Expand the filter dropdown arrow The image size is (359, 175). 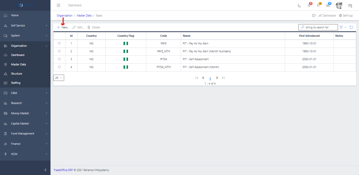(x=345, y=27)
